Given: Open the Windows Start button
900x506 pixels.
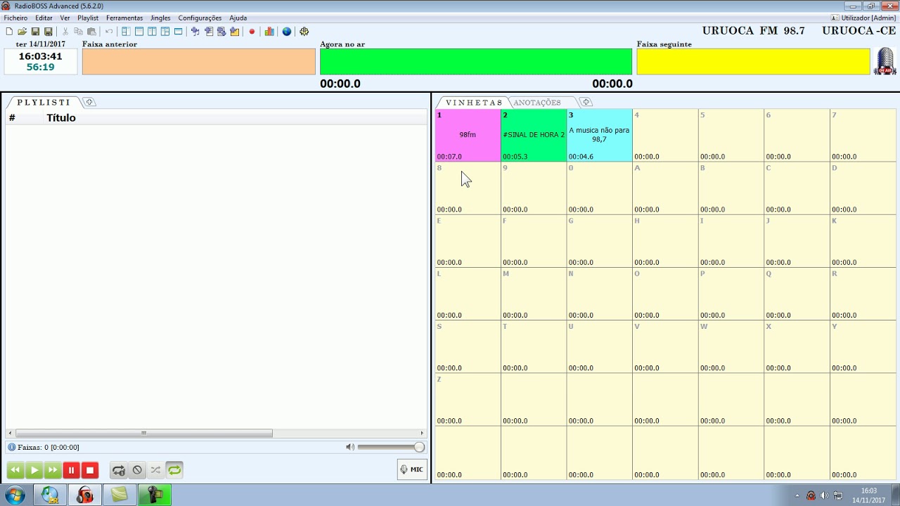Looking at the screenshot, I should pos(14,495).
